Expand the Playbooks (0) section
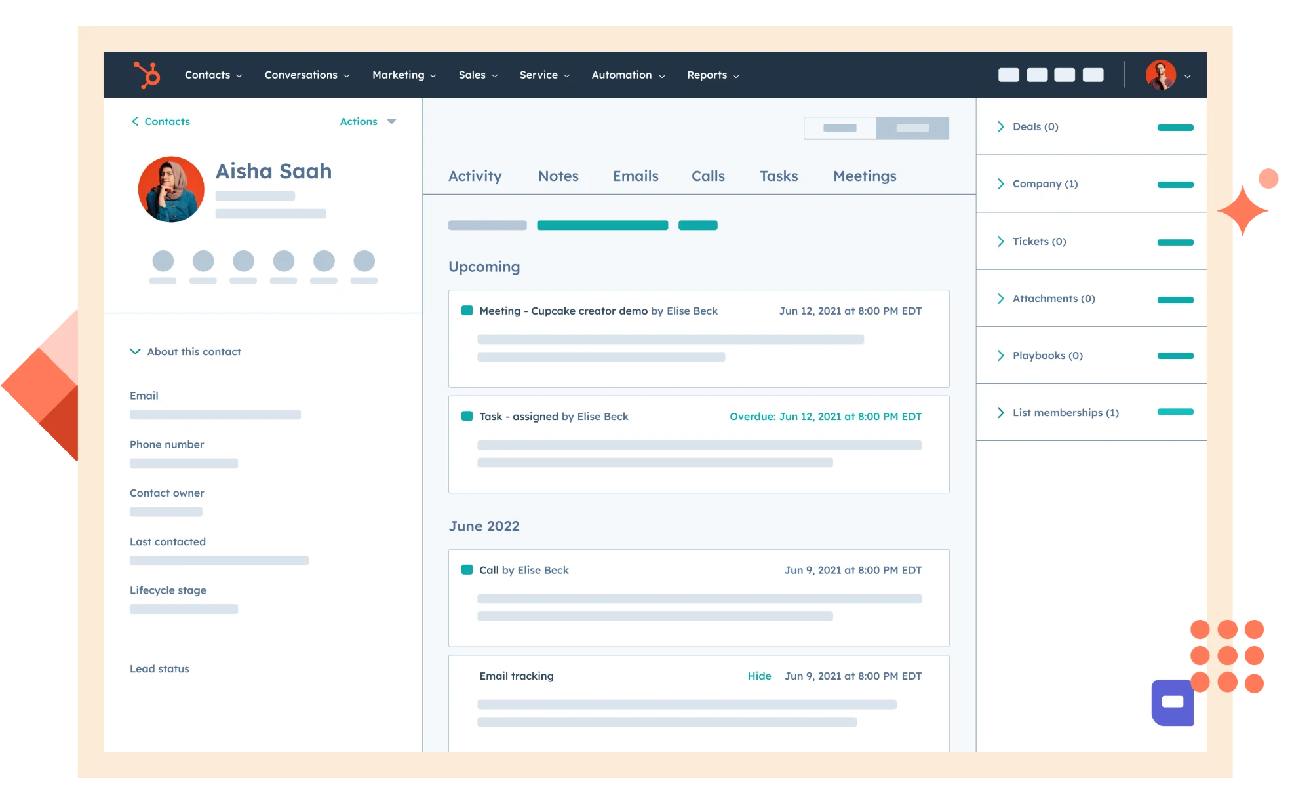 [1040, 355]
